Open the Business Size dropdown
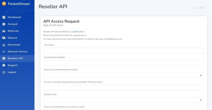This screenshot has width=212, height=110. point(123,100)
